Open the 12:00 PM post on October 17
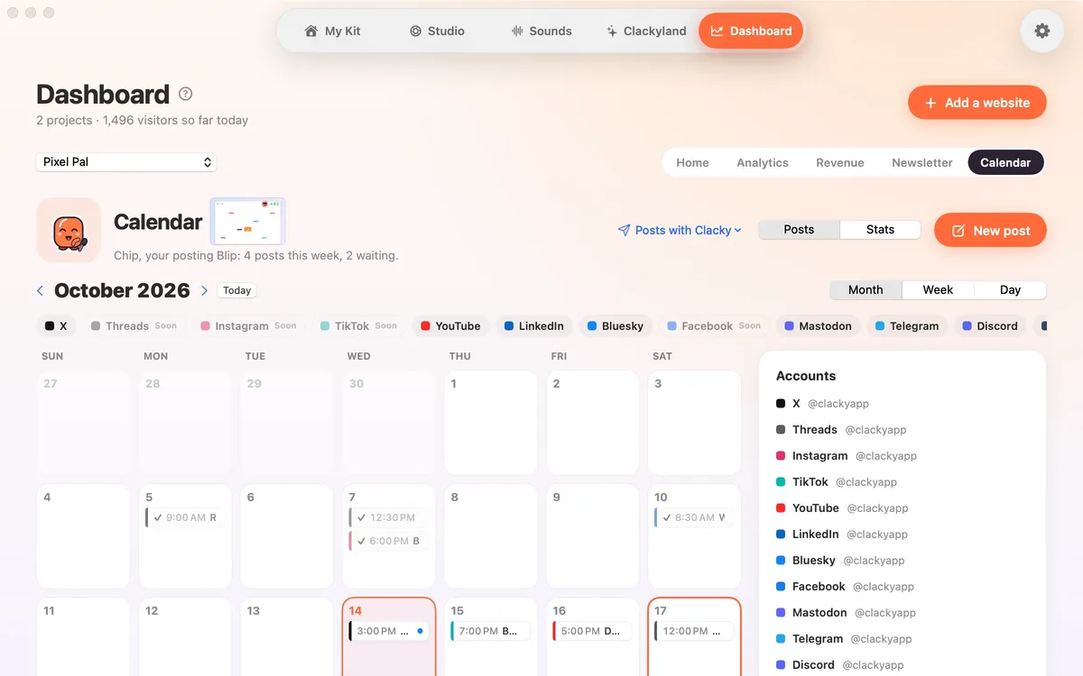 pyautogui.click(x=694, y=631)
